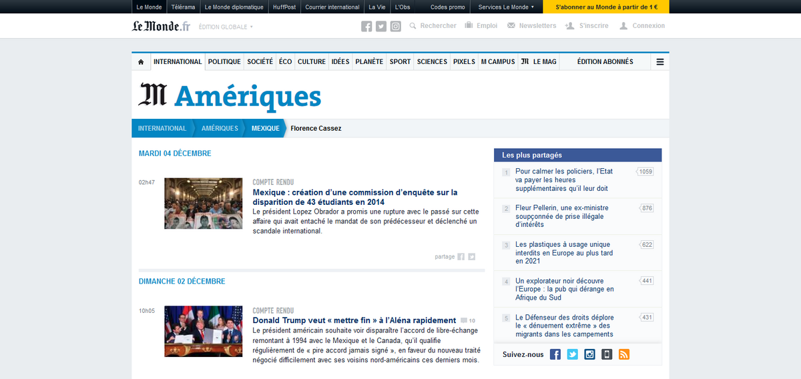The image size is (801, 379).
Task: Open La Vie top bar link
Action: [x=377, y=7]
